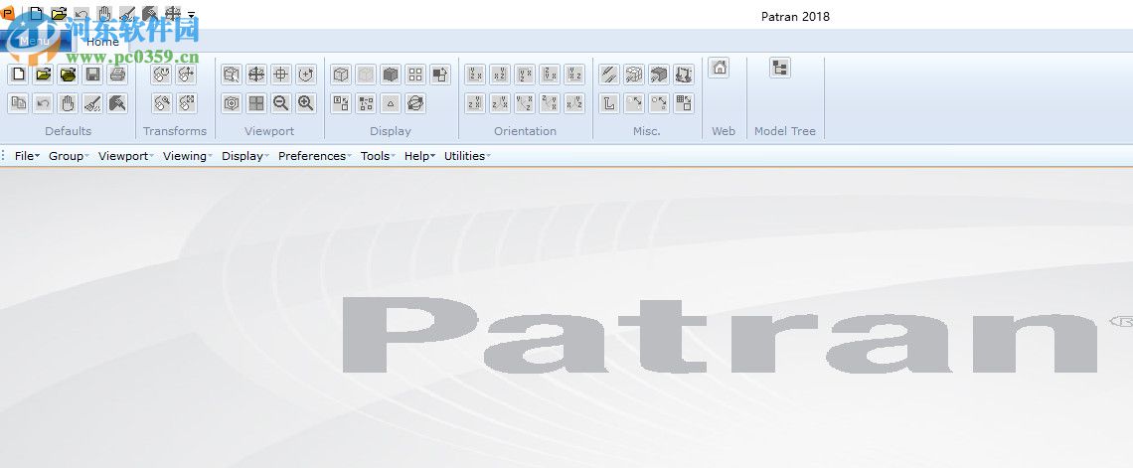This screenshot has width=1133, height=468.
Task: Click the yellow open-folder icon in Defaults group
Action: [x=44, y=75]
